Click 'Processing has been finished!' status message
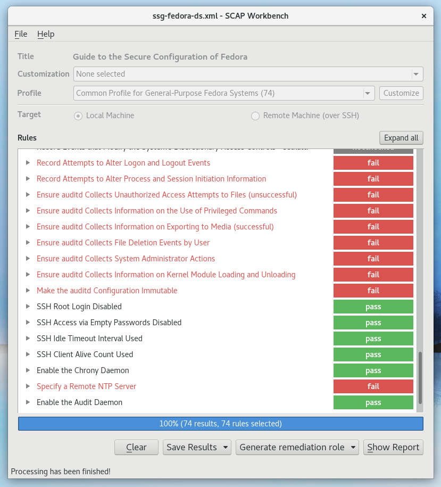This screenshot has height=487, width=441. (x=61, y=472)
